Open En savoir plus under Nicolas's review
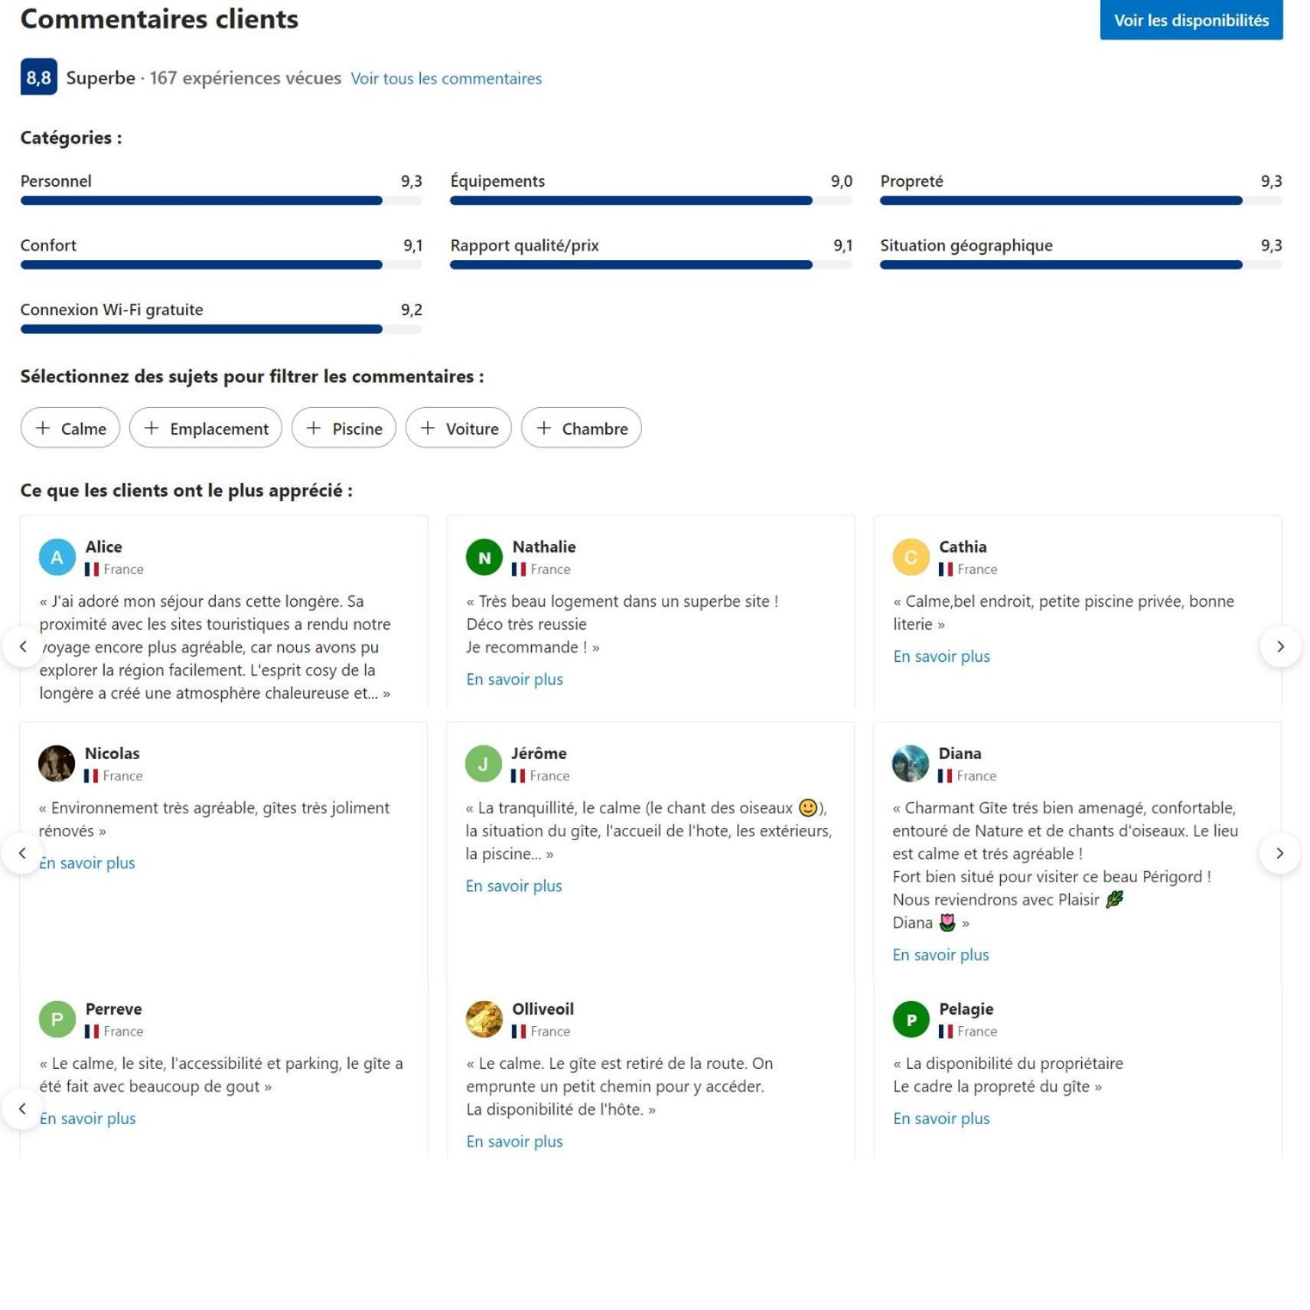This screenshot has width=1310, height=1310. (86, 862)
